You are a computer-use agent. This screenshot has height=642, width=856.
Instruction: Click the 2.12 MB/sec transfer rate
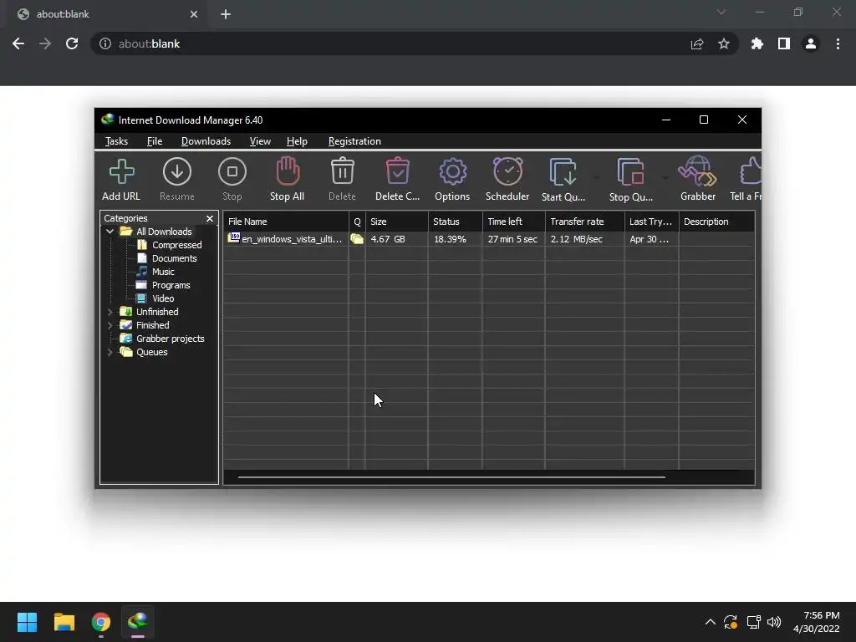(577, 239)
